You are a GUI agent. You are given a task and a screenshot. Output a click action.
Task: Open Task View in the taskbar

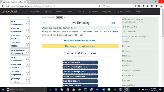pyautogui.click(x=50, y=90)
